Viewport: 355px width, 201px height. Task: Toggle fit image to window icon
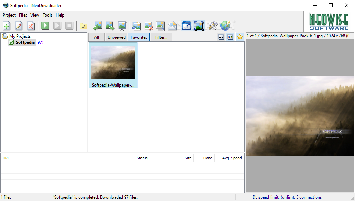tap(199, 26)
